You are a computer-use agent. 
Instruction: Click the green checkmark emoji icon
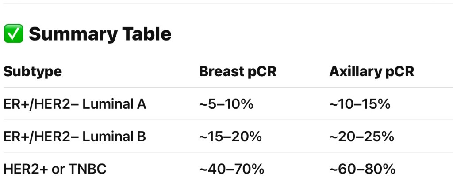tap(13, 34)
